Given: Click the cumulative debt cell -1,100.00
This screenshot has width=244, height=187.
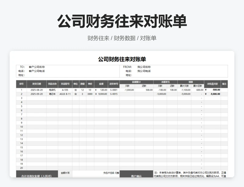Looking at the screenshot, I should tap(185, 90).
